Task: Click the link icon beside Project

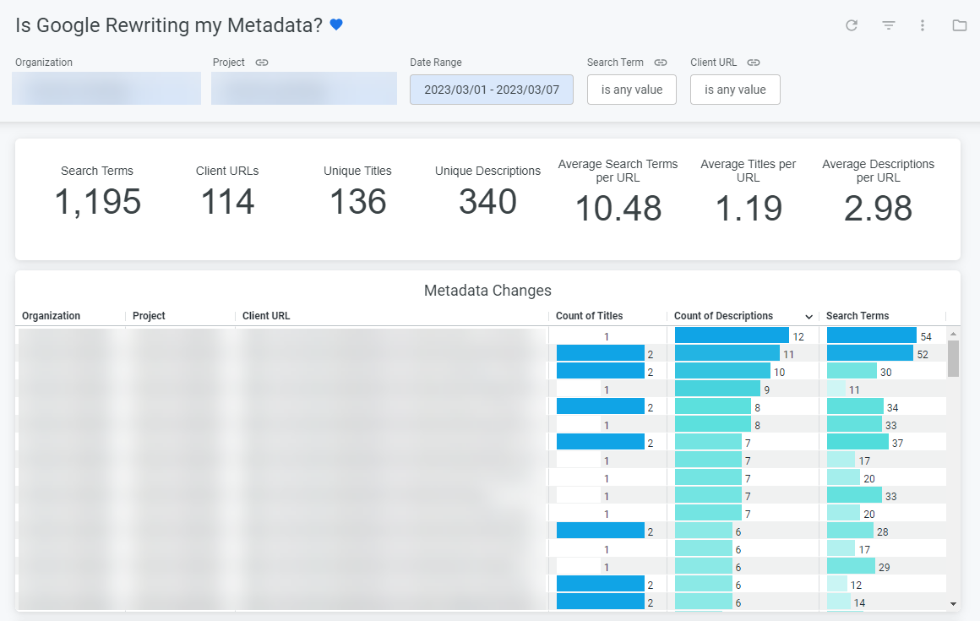Action: (262, 63)
